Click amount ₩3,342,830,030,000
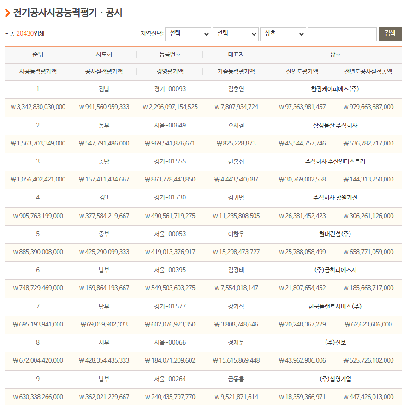Viewport: 409px width, 405px height. (38, 107)
